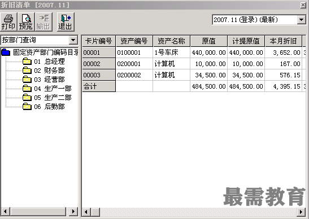Image resolution: width=309 pixels, height=219 pixels.
Task: Click monthly depreciation value 3,652.00
Action: tap(283, 52)
